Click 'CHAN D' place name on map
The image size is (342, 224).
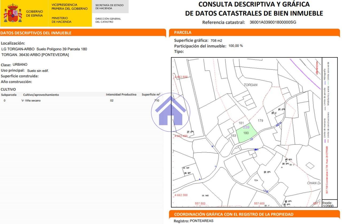[314, 183]
